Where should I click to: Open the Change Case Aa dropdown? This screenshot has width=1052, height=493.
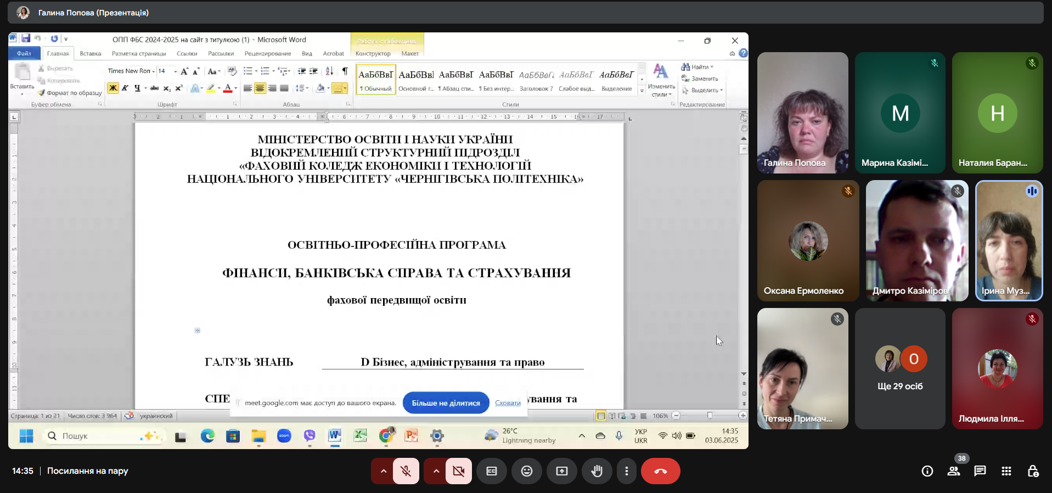[214, 71]
